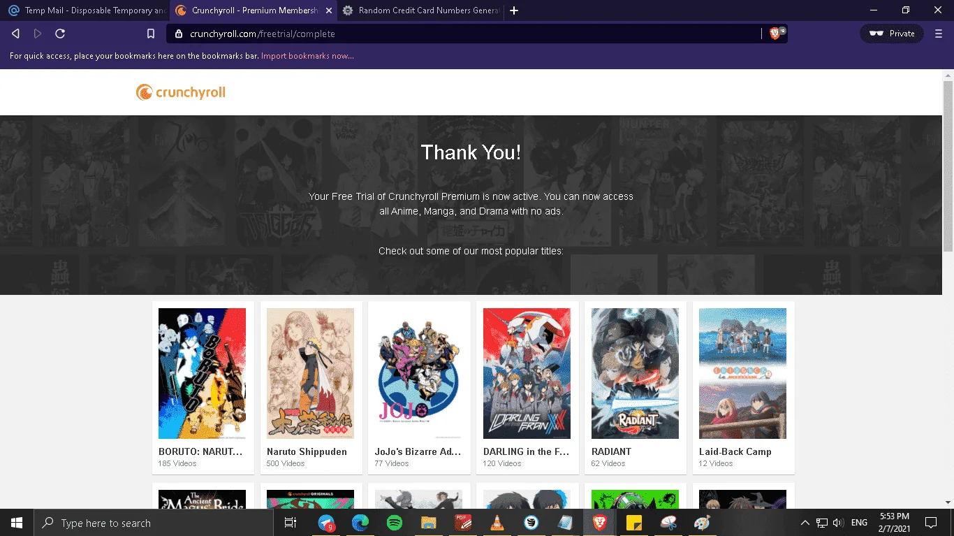Click the address bar URL
Screen dimensions: 954x536
(263, 34)
